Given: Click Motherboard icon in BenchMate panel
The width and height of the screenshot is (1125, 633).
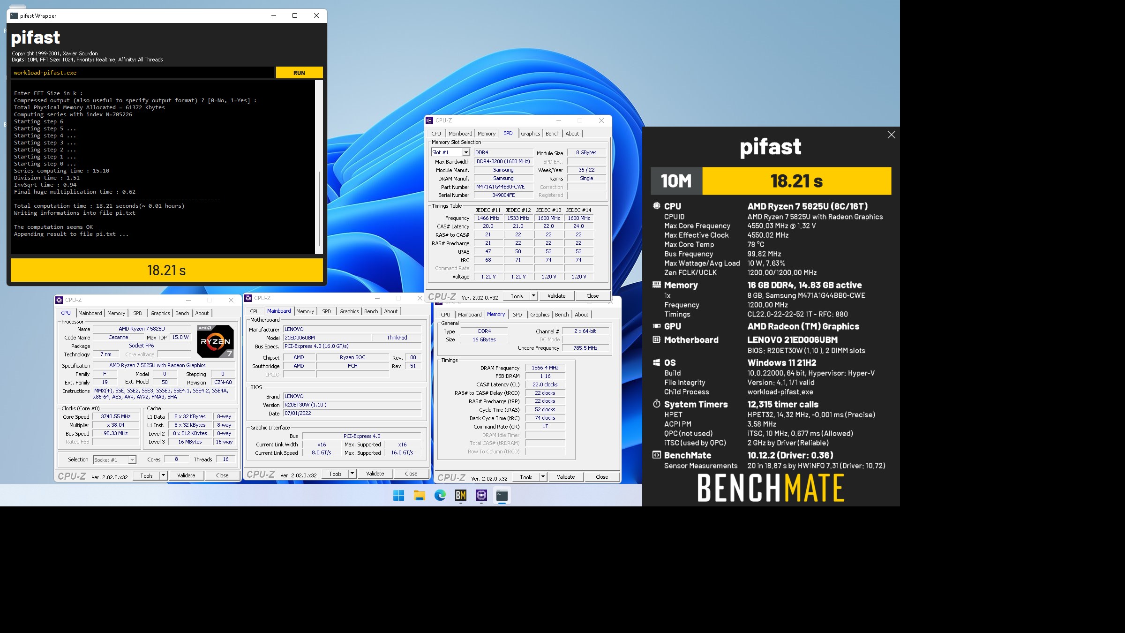Looking at the screenshot, I should click(x=657, y=339).
